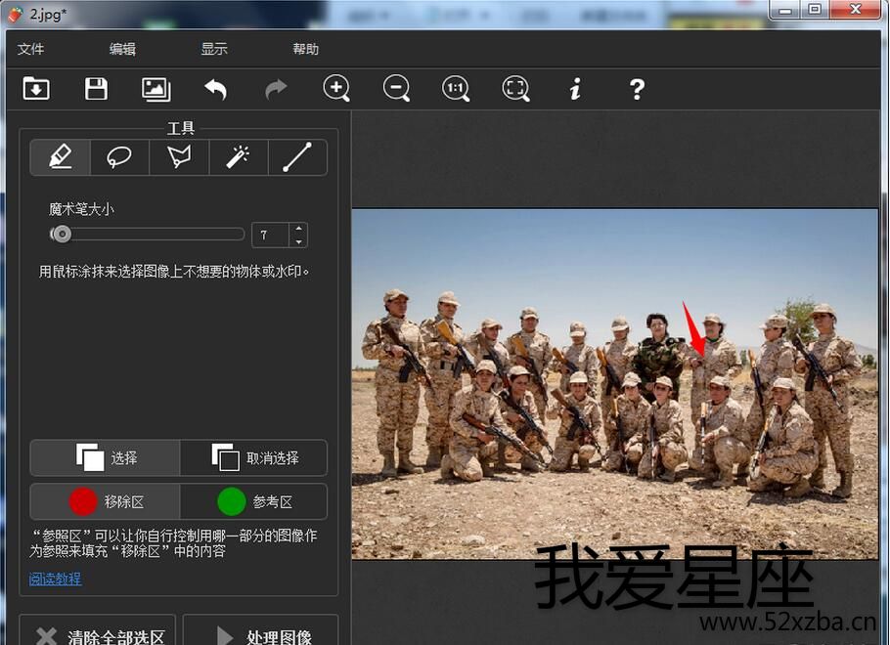The image size is (890, 645).
Task: Increase brush size with up stepper arrow
Action: click(x=298, y=230)
